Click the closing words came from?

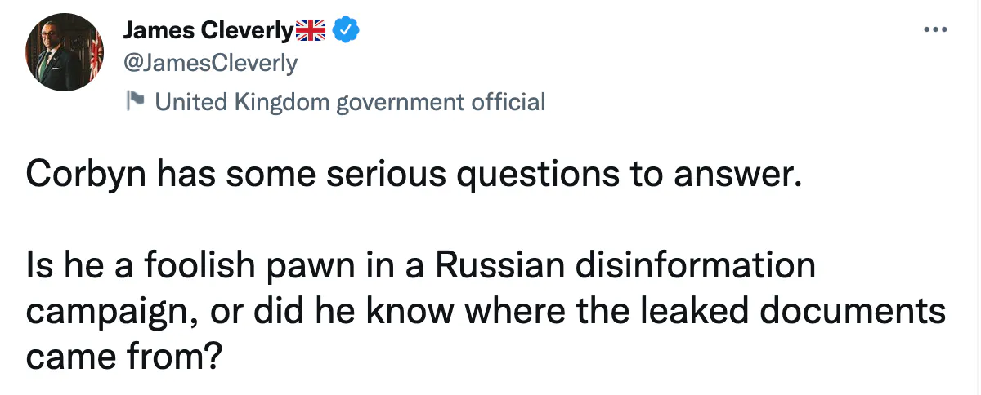[124, 357]
